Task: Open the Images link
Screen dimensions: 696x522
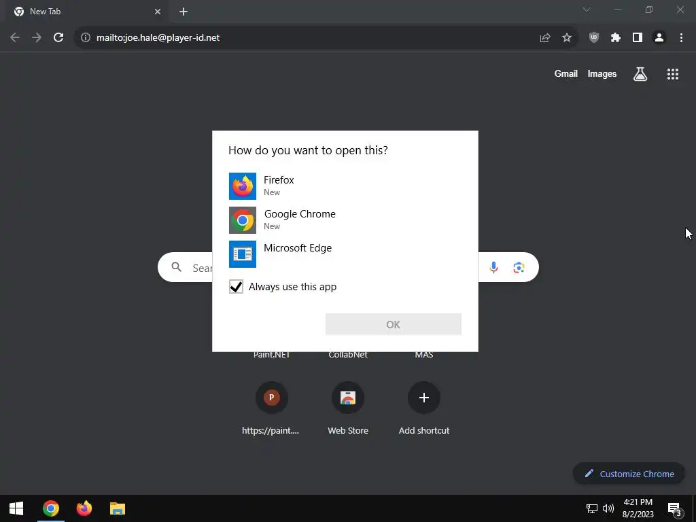Action: click(x=602, y=73)
